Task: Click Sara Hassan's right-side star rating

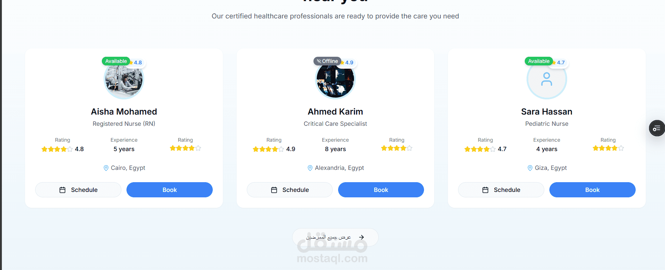Action: (608, 148)
